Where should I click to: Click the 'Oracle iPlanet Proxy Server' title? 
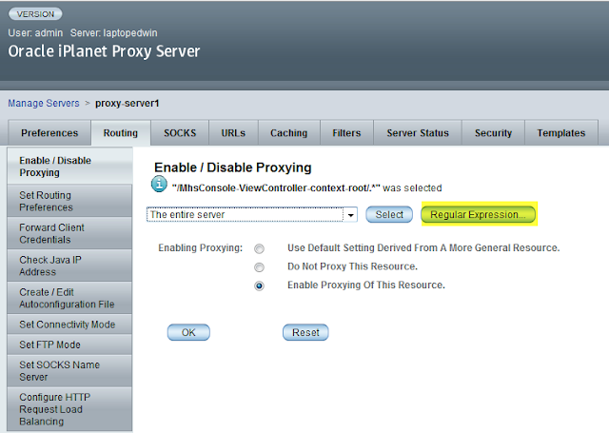click(x=104, y=51)
